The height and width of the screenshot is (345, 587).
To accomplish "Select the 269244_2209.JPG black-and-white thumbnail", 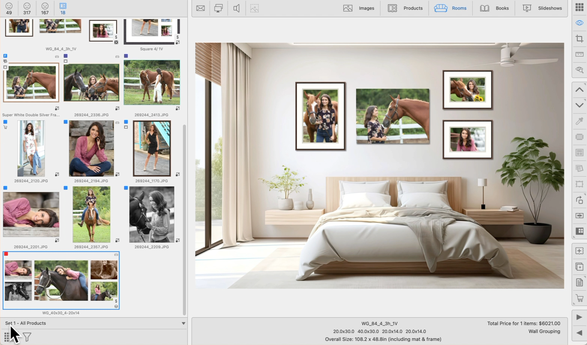I will [x=151, y=214].
